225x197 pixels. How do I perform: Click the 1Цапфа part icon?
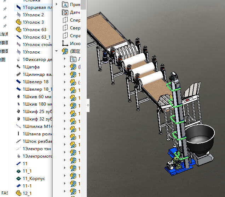(x=18, y=67)
